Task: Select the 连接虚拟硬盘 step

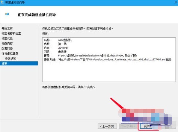Action: [x=10, y=53]
